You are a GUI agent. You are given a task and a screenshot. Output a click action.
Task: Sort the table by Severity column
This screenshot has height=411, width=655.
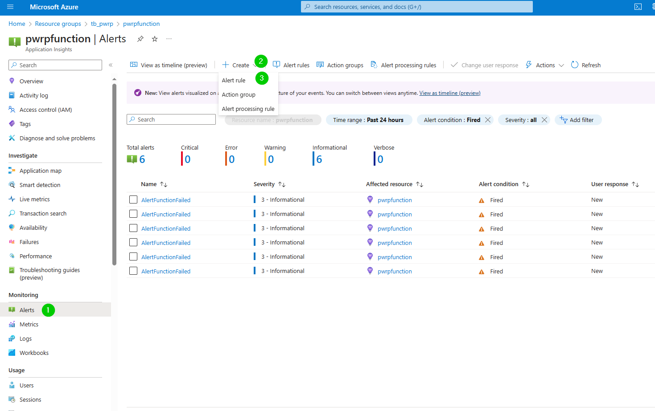[269, 184]
